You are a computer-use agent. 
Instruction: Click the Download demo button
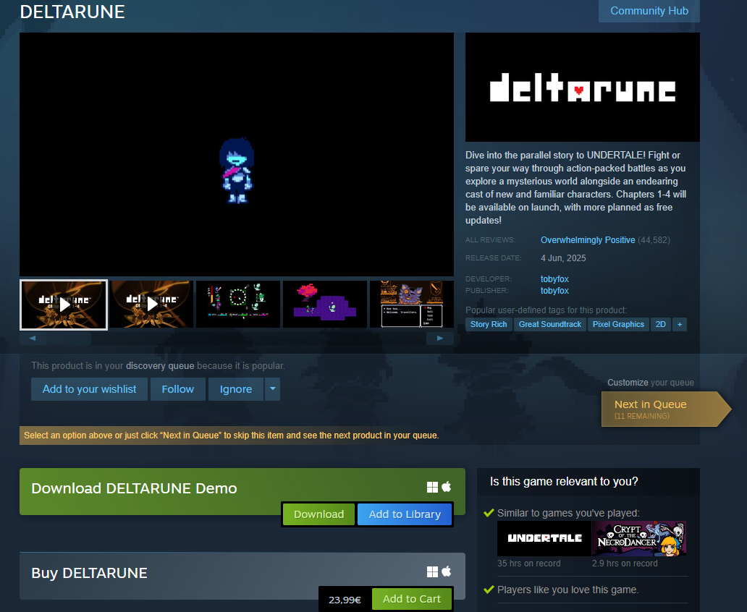click(x=318, y=514)
